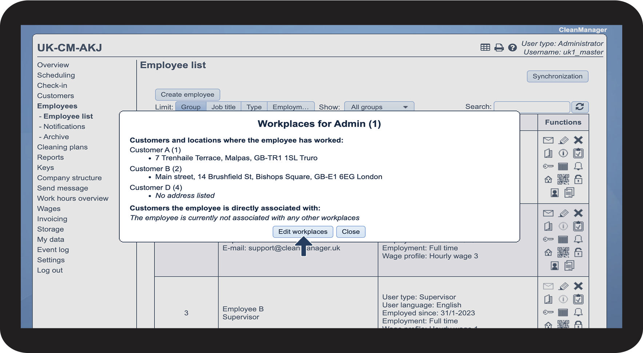Open the Wages sidebar item
Screen dimensions: 643x353
point(49,209)
